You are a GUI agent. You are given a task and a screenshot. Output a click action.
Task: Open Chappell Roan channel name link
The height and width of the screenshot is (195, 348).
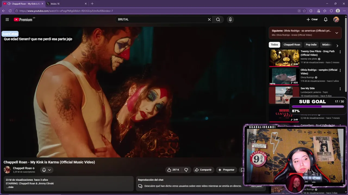click(x=22, y=168)
